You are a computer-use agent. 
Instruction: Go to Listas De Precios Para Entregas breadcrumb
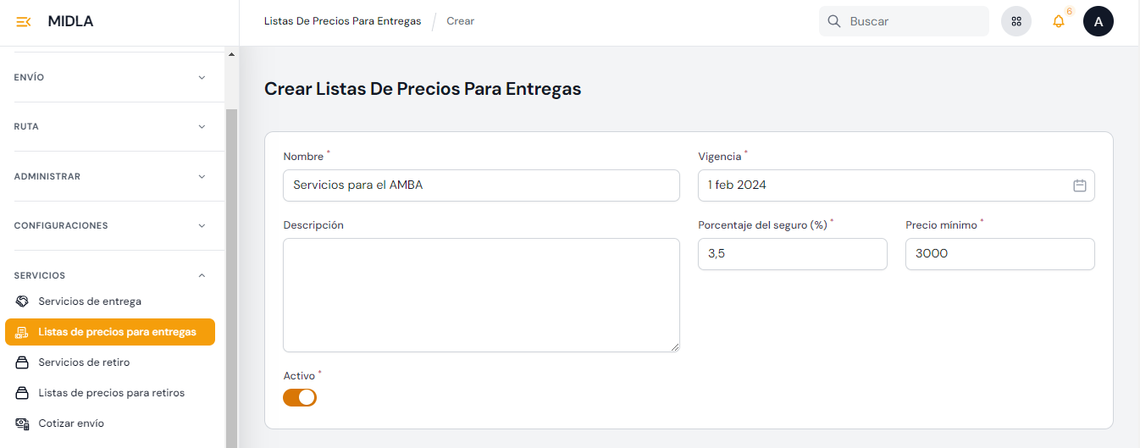point(342,21)
